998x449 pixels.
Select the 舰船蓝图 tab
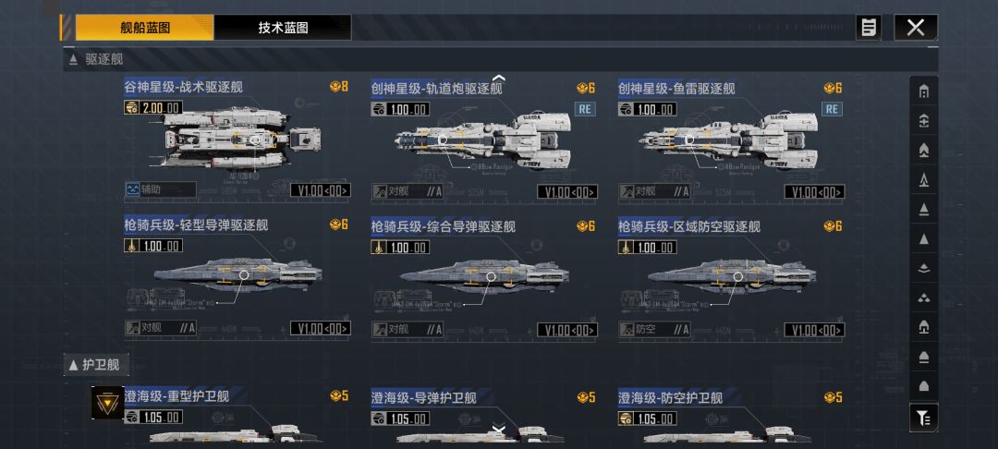point(144,28)
